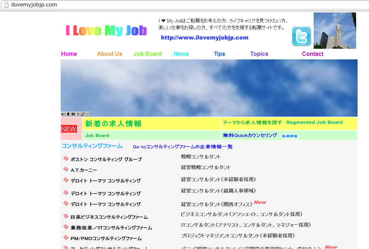The height and width of the screenshot is (249, 369).
Task: Click the page icon in the address bar
Action: pos(6,5)
